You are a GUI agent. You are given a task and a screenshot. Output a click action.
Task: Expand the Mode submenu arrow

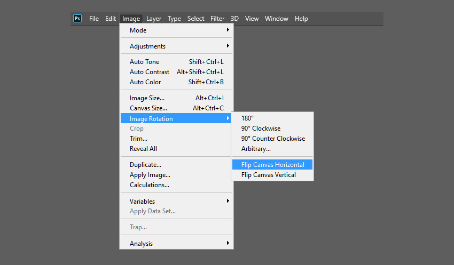tap(228, 30)
